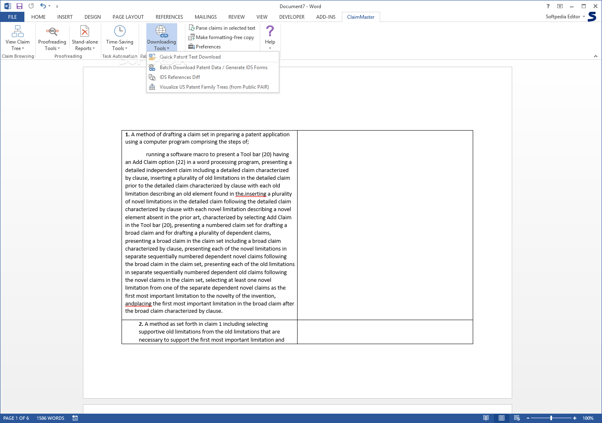This screenshot has width=602, height=423.
Task: Switch to the INSERT tab
Action: click(65, 17)
